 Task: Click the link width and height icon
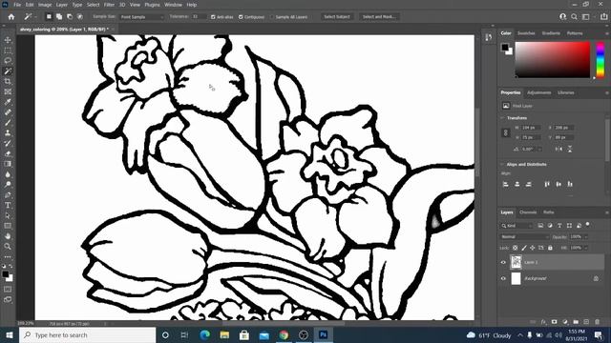[506, 132]
